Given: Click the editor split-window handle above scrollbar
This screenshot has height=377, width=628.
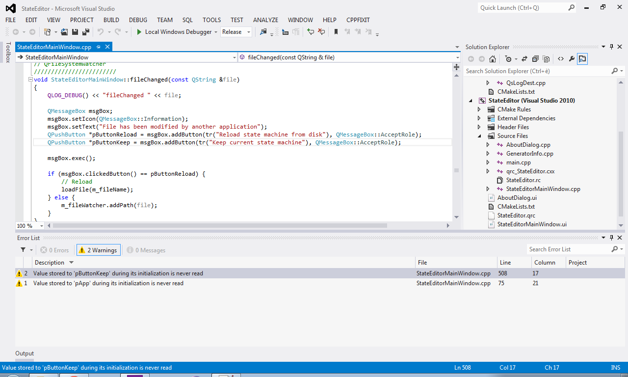Looking at the screenshot, I should (x=456, y=67).
